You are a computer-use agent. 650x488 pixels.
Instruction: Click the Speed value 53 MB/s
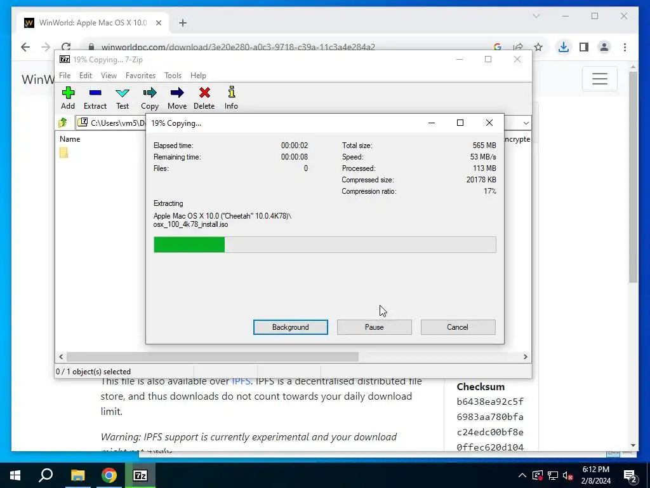[483, 157]
